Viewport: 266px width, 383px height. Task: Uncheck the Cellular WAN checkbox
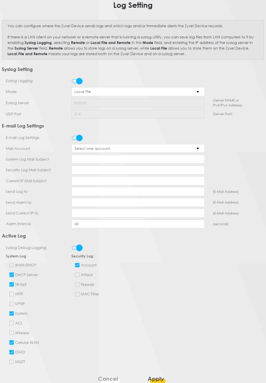(12, 342)
